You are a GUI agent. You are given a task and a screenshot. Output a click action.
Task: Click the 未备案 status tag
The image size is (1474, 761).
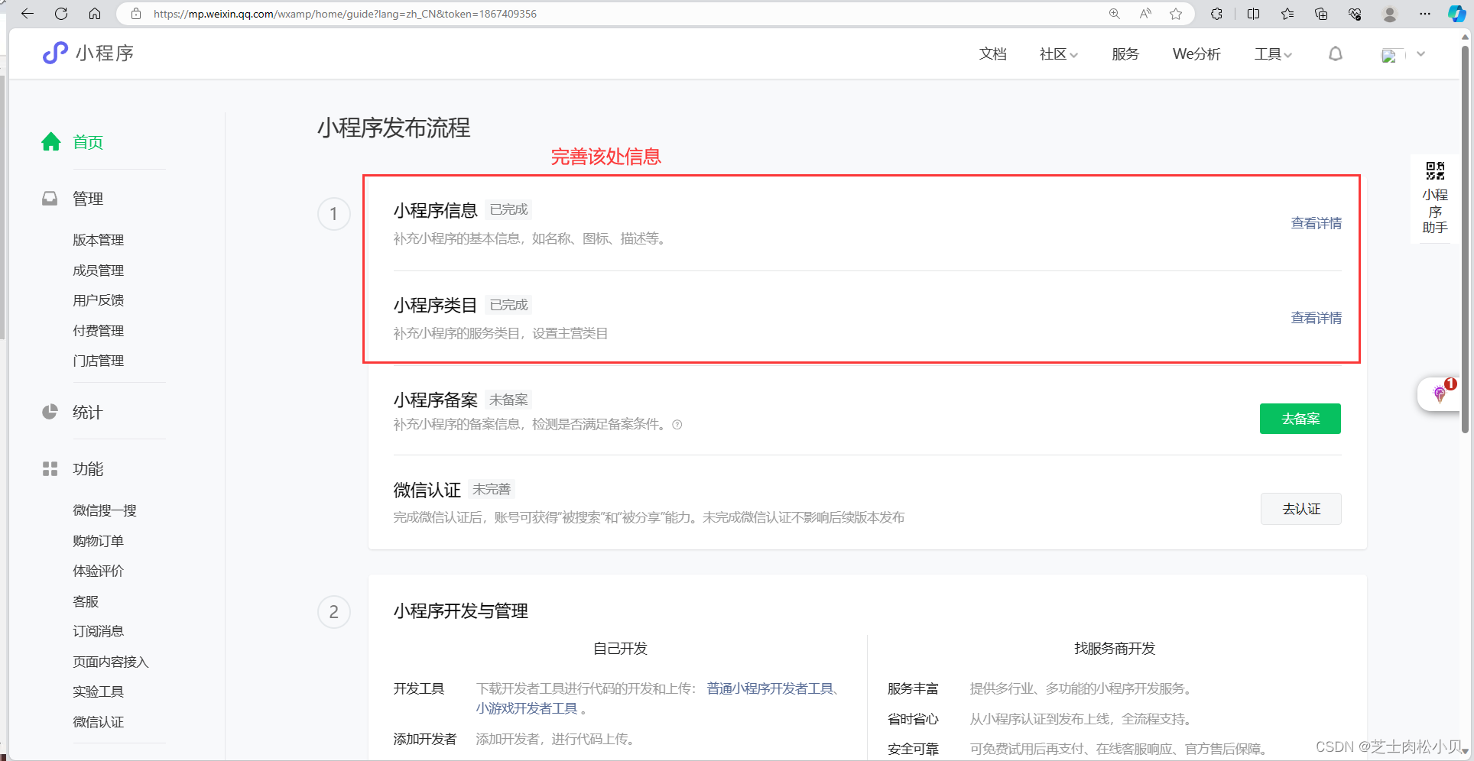[508, 400]
